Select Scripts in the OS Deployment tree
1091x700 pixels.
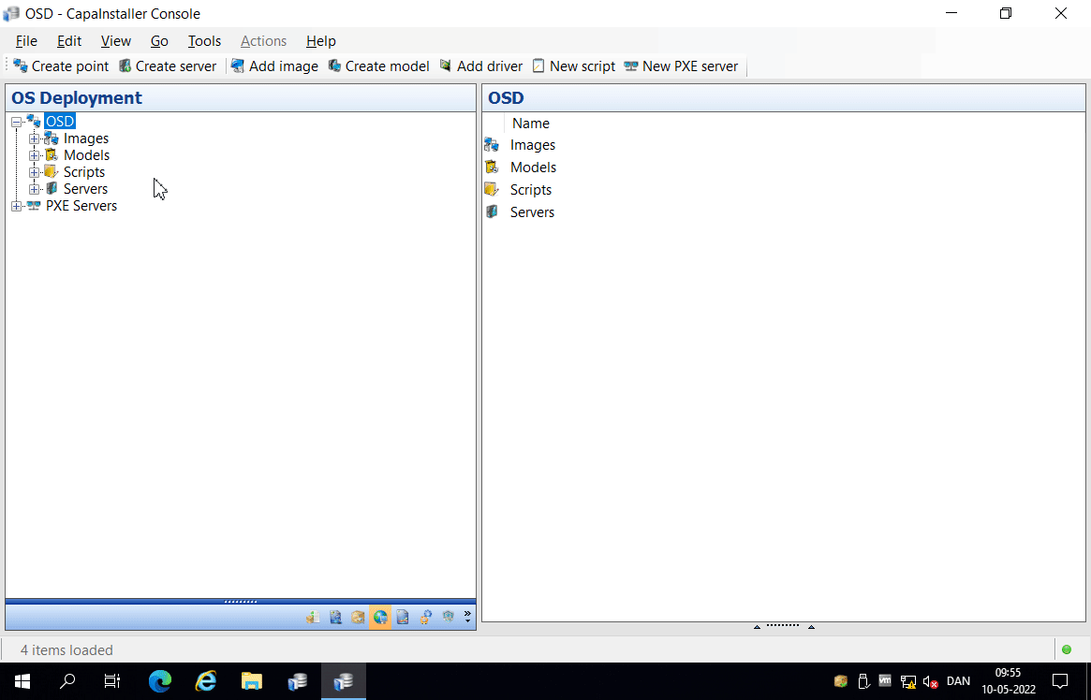pos(84,171)
